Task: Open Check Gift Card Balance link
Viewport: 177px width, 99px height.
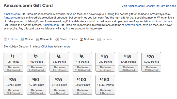Action: point(161,6)
